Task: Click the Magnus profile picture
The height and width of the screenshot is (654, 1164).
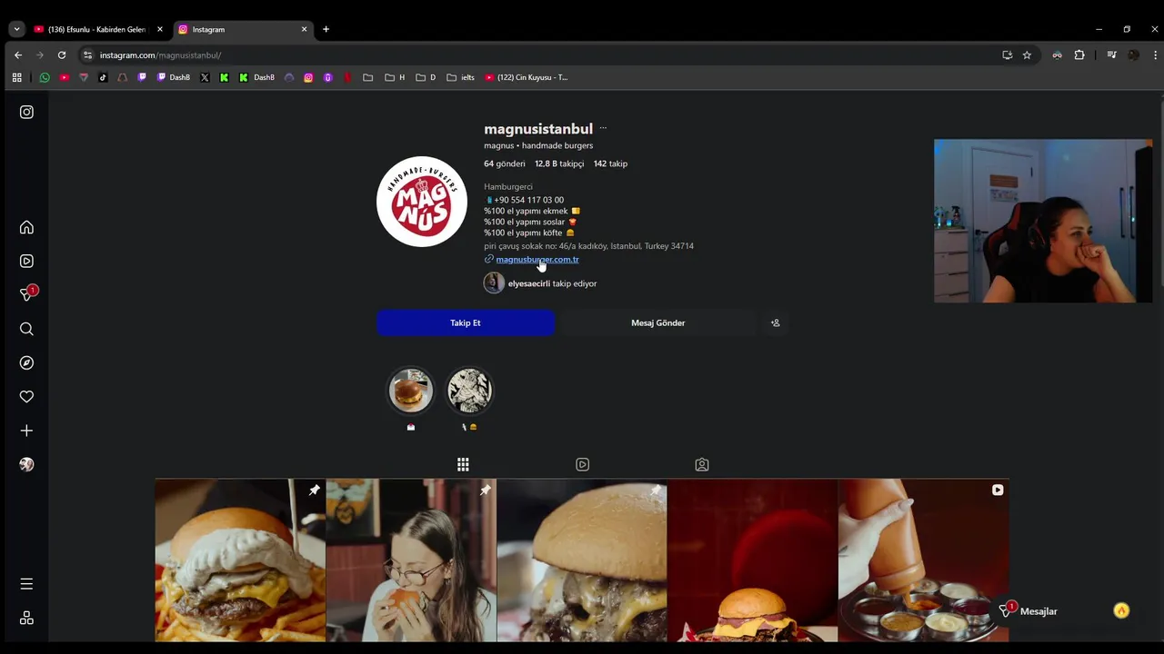Action: pos(422,202)
